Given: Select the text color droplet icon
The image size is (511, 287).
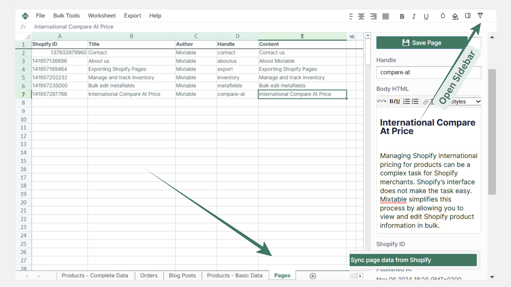Looking at the screenshot, I should tap(442, 16).
